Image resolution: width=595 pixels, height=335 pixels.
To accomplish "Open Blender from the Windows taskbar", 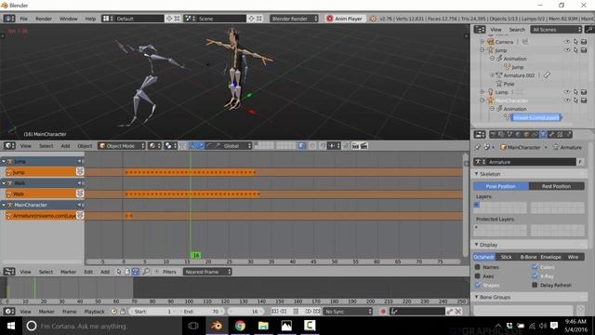I will pyautogui.click(x=217, y=326).
